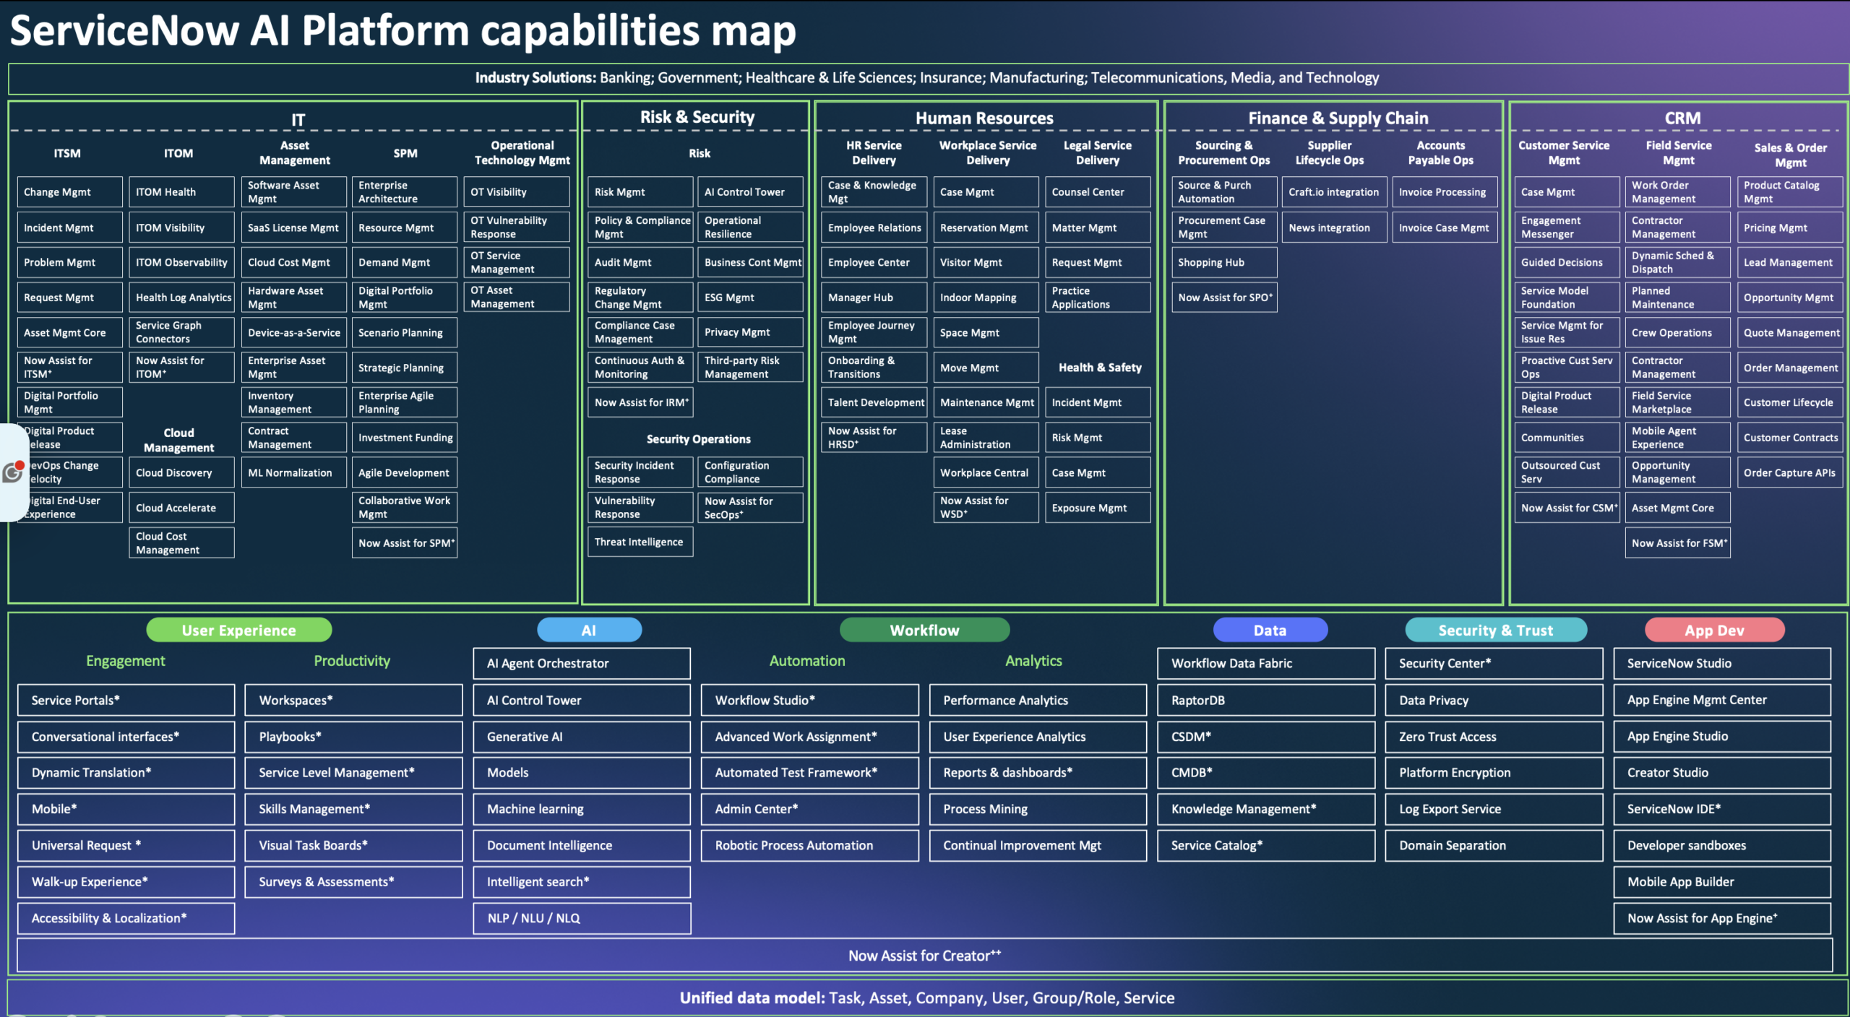Select the Order Capture APIs box
The width and height of the screenshot is (1850, 1017).
(1789, 472)
